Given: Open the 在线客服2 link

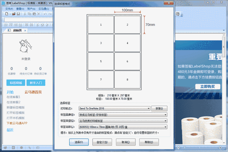Looking at the screenshot, I should pyautogui.click(x=13, y=102).
